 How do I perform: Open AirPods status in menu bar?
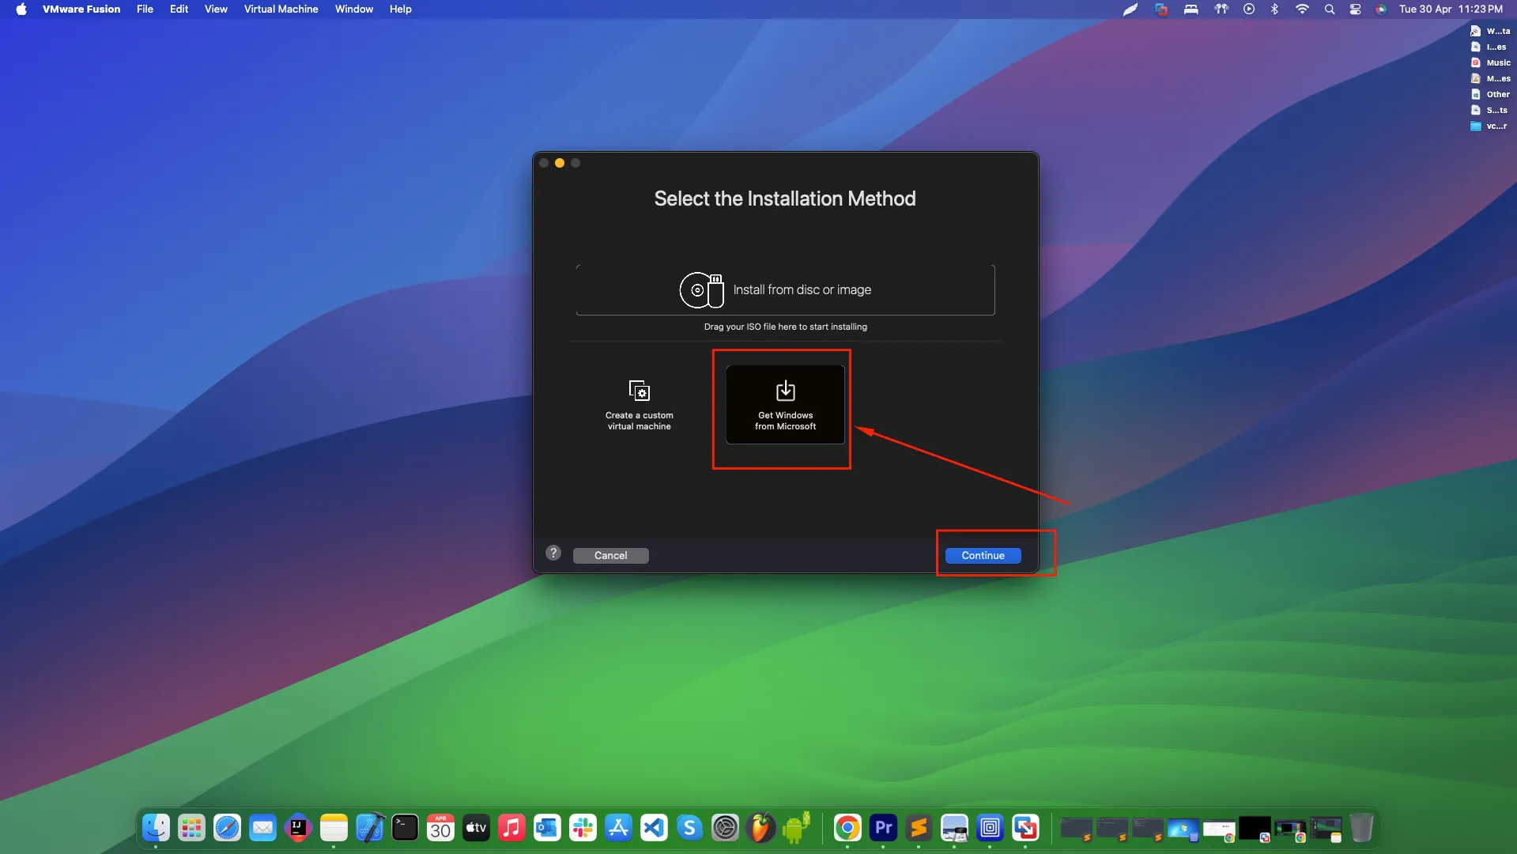coord(1221,9)
